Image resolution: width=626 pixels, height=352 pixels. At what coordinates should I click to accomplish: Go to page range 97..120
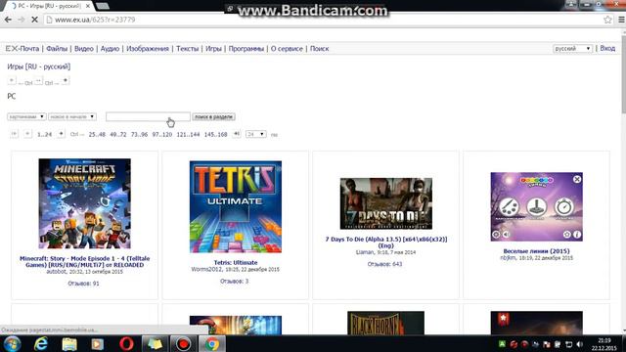[x=162, y=135]
